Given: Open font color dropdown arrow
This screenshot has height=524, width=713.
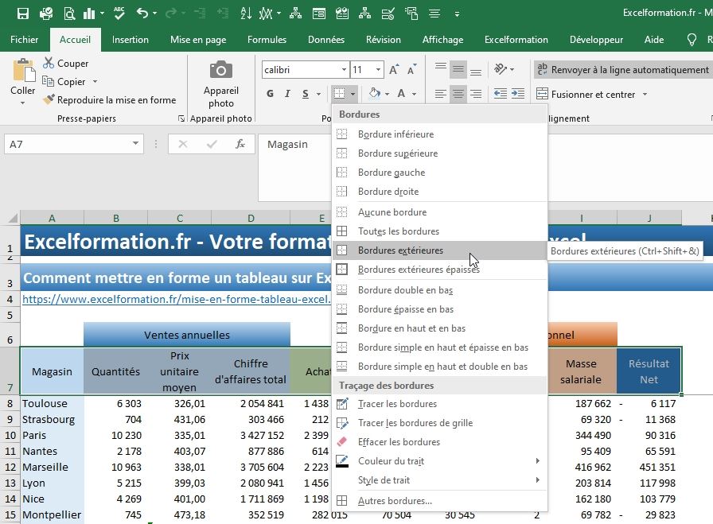Looking at the screenshot, I should [x=415, y=94].
